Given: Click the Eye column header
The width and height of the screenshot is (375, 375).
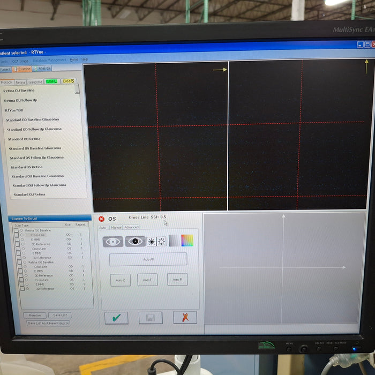Looking at the screenshot, I should 68,225.
